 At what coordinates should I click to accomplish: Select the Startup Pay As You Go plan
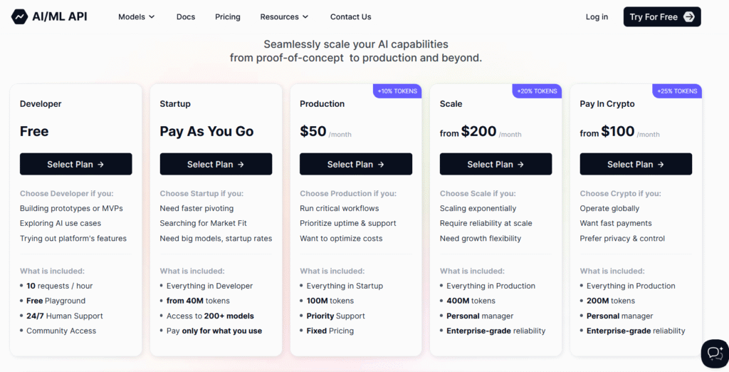click(216, 164)
